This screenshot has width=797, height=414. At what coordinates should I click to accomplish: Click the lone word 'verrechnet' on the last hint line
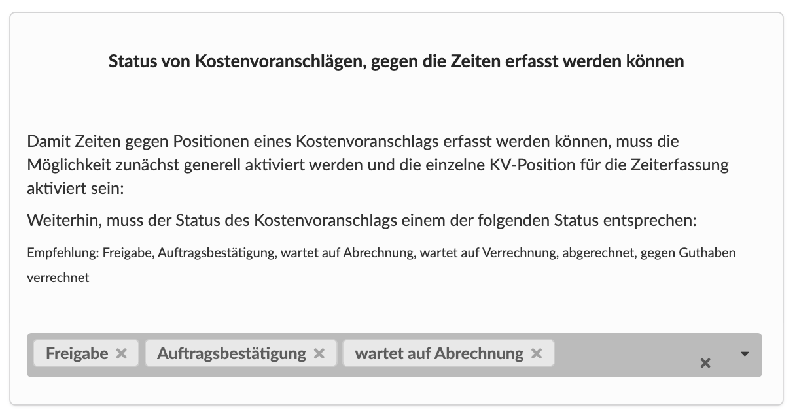click(x=58, y=278)
